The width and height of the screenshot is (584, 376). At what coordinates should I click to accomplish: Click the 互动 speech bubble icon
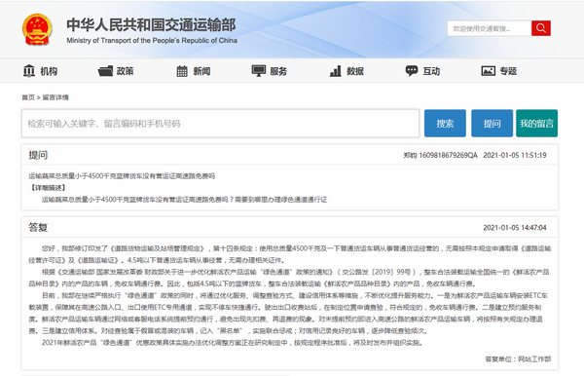click(x=412, y=71)
